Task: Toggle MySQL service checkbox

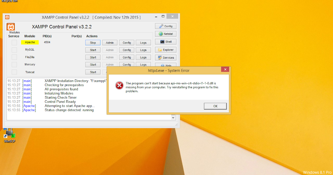Action: (14, 50)
